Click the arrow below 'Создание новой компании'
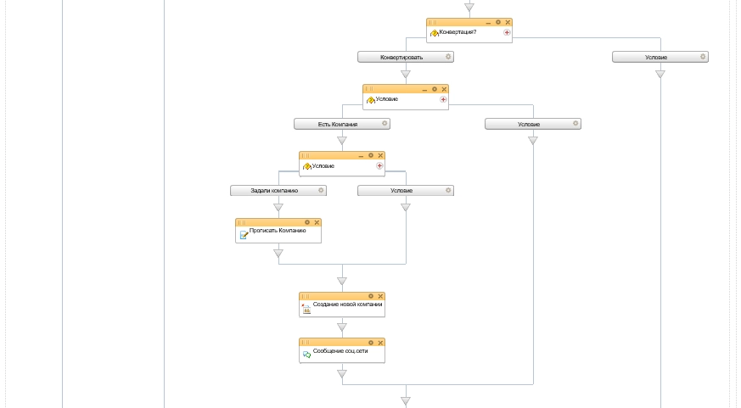 pyautogui.click(x=342, y=327)
